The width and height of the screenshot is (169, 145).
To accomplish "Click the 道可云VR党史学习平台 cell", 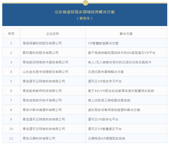I will [x=105, y=81].
